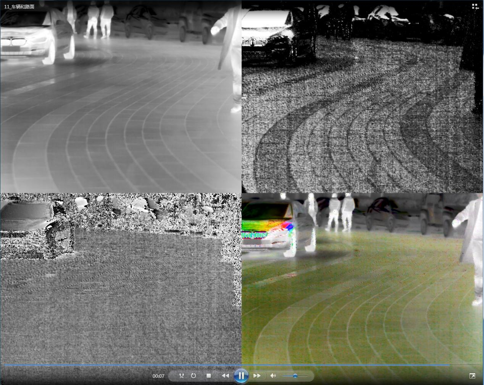
Task: Click the next/fast-forward button
Action: click(257, 376)
